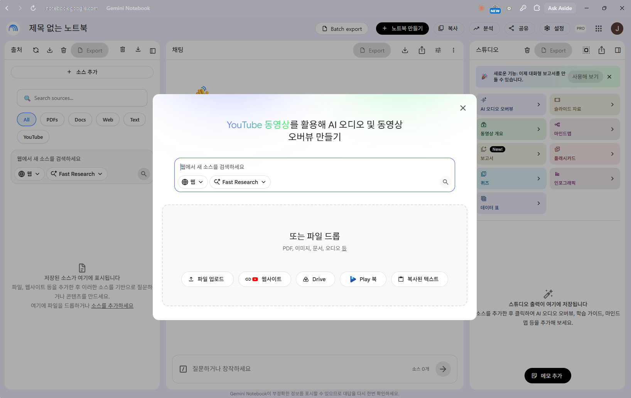631x398 pixels.
Task: Click the search magnifier in the 출처 panel web search
Action: coord(143,174)
